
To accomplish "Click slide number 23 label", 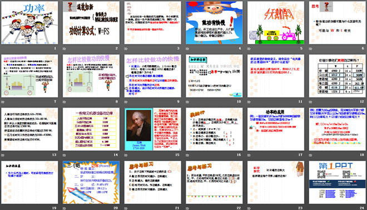I will (301, 208).
